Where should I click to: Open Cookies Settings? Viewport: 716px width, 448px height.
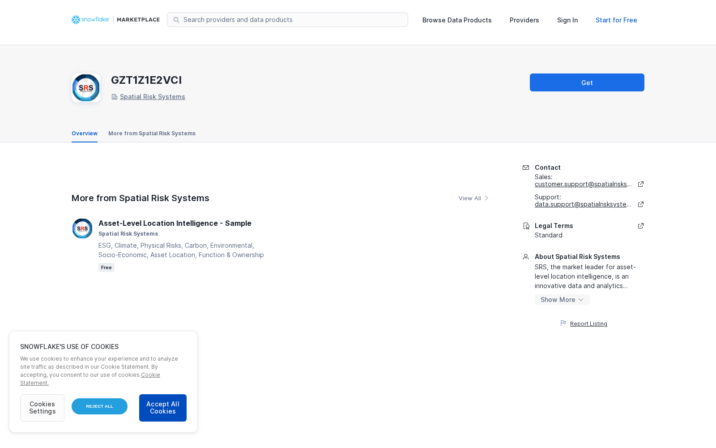pyautogui.click(x=42, y=408)
